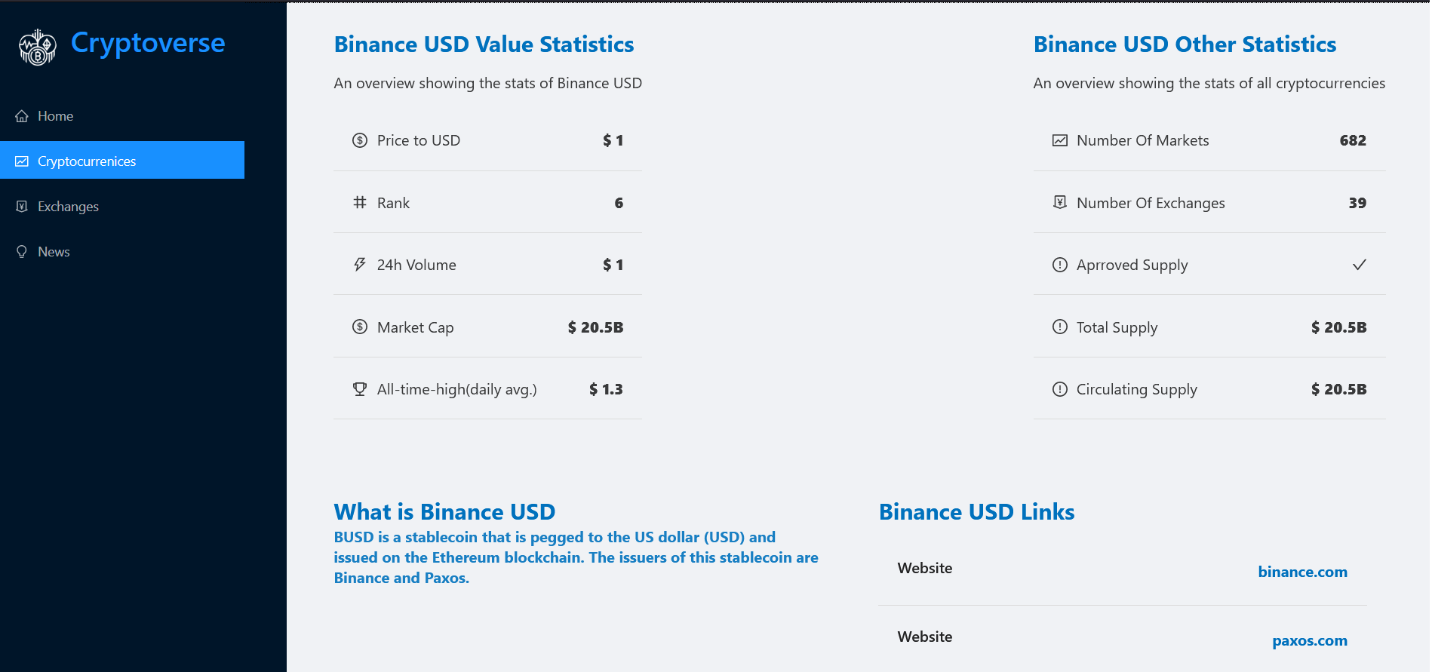Open the paxos.com website link

click(x=1310, y=640)
